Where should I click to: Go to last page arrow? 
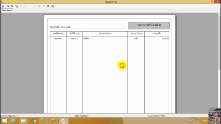35,6
